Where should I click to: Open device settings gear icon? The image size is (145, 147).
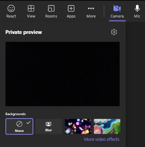(x=114, y=32)
